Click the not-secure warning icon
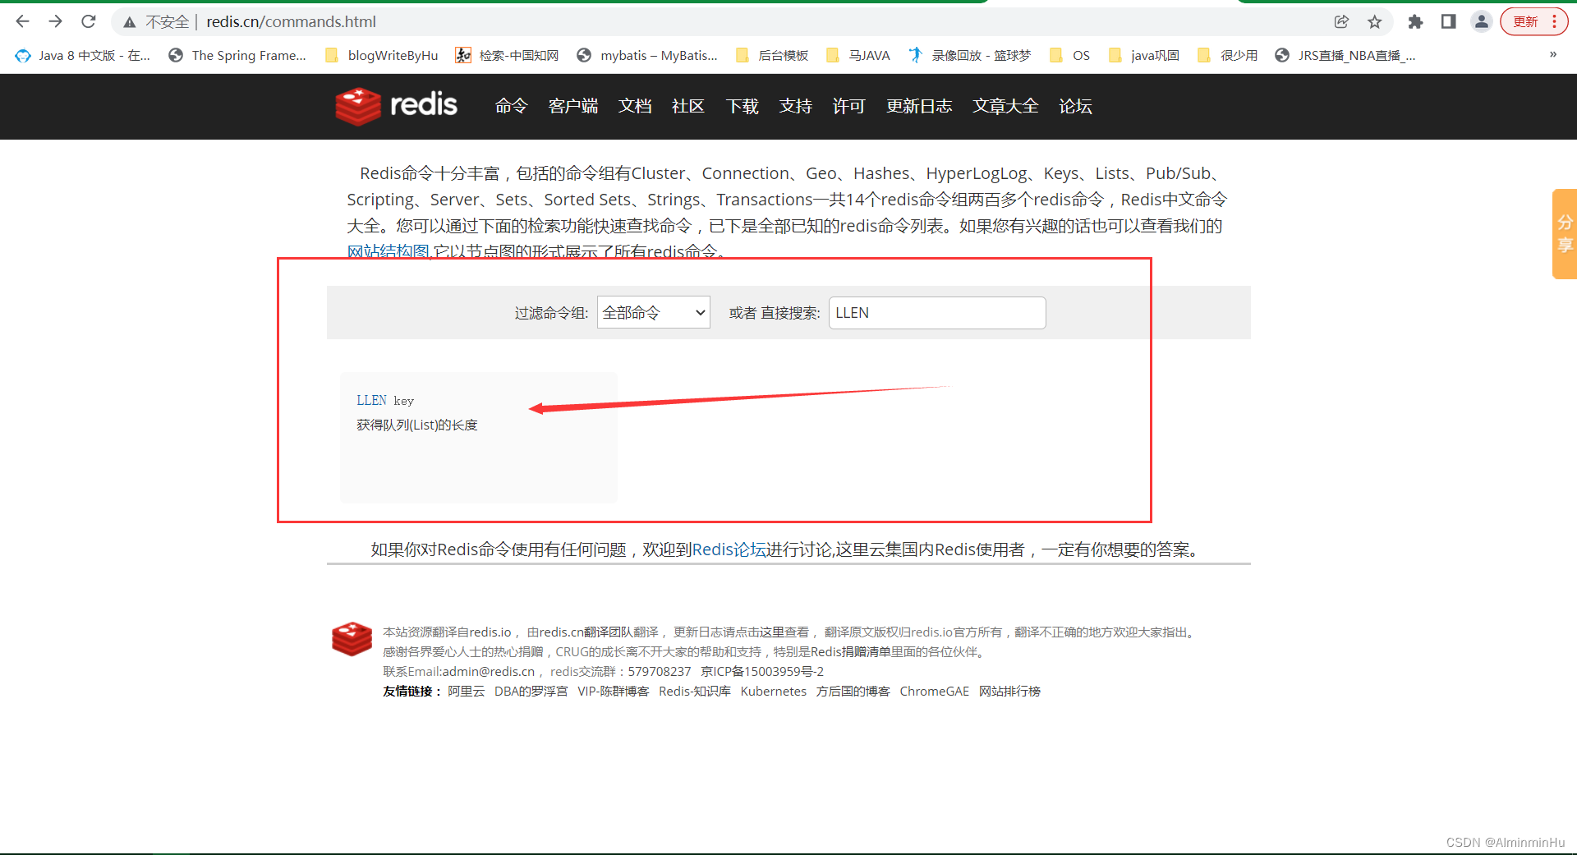The width and height of the screenshot is (1577, 855). point(130,22)
